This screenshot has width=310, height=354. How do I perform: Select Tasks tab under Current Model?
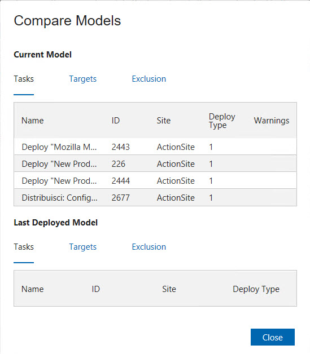(24, 79)
